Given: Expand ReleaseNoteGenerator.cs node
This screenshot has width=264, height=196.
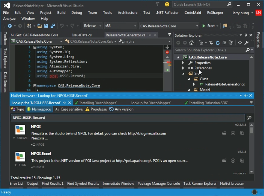Looking at the screenshot, I should 194,84.
